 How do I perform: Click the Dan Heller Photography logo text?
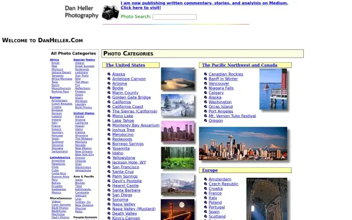point(82,12)
